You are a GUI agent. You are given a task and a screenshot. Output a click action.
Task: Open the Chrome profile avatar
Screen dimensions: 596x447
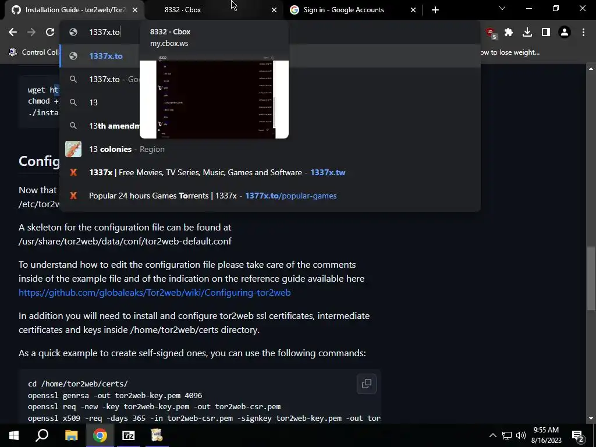point(565,33)
